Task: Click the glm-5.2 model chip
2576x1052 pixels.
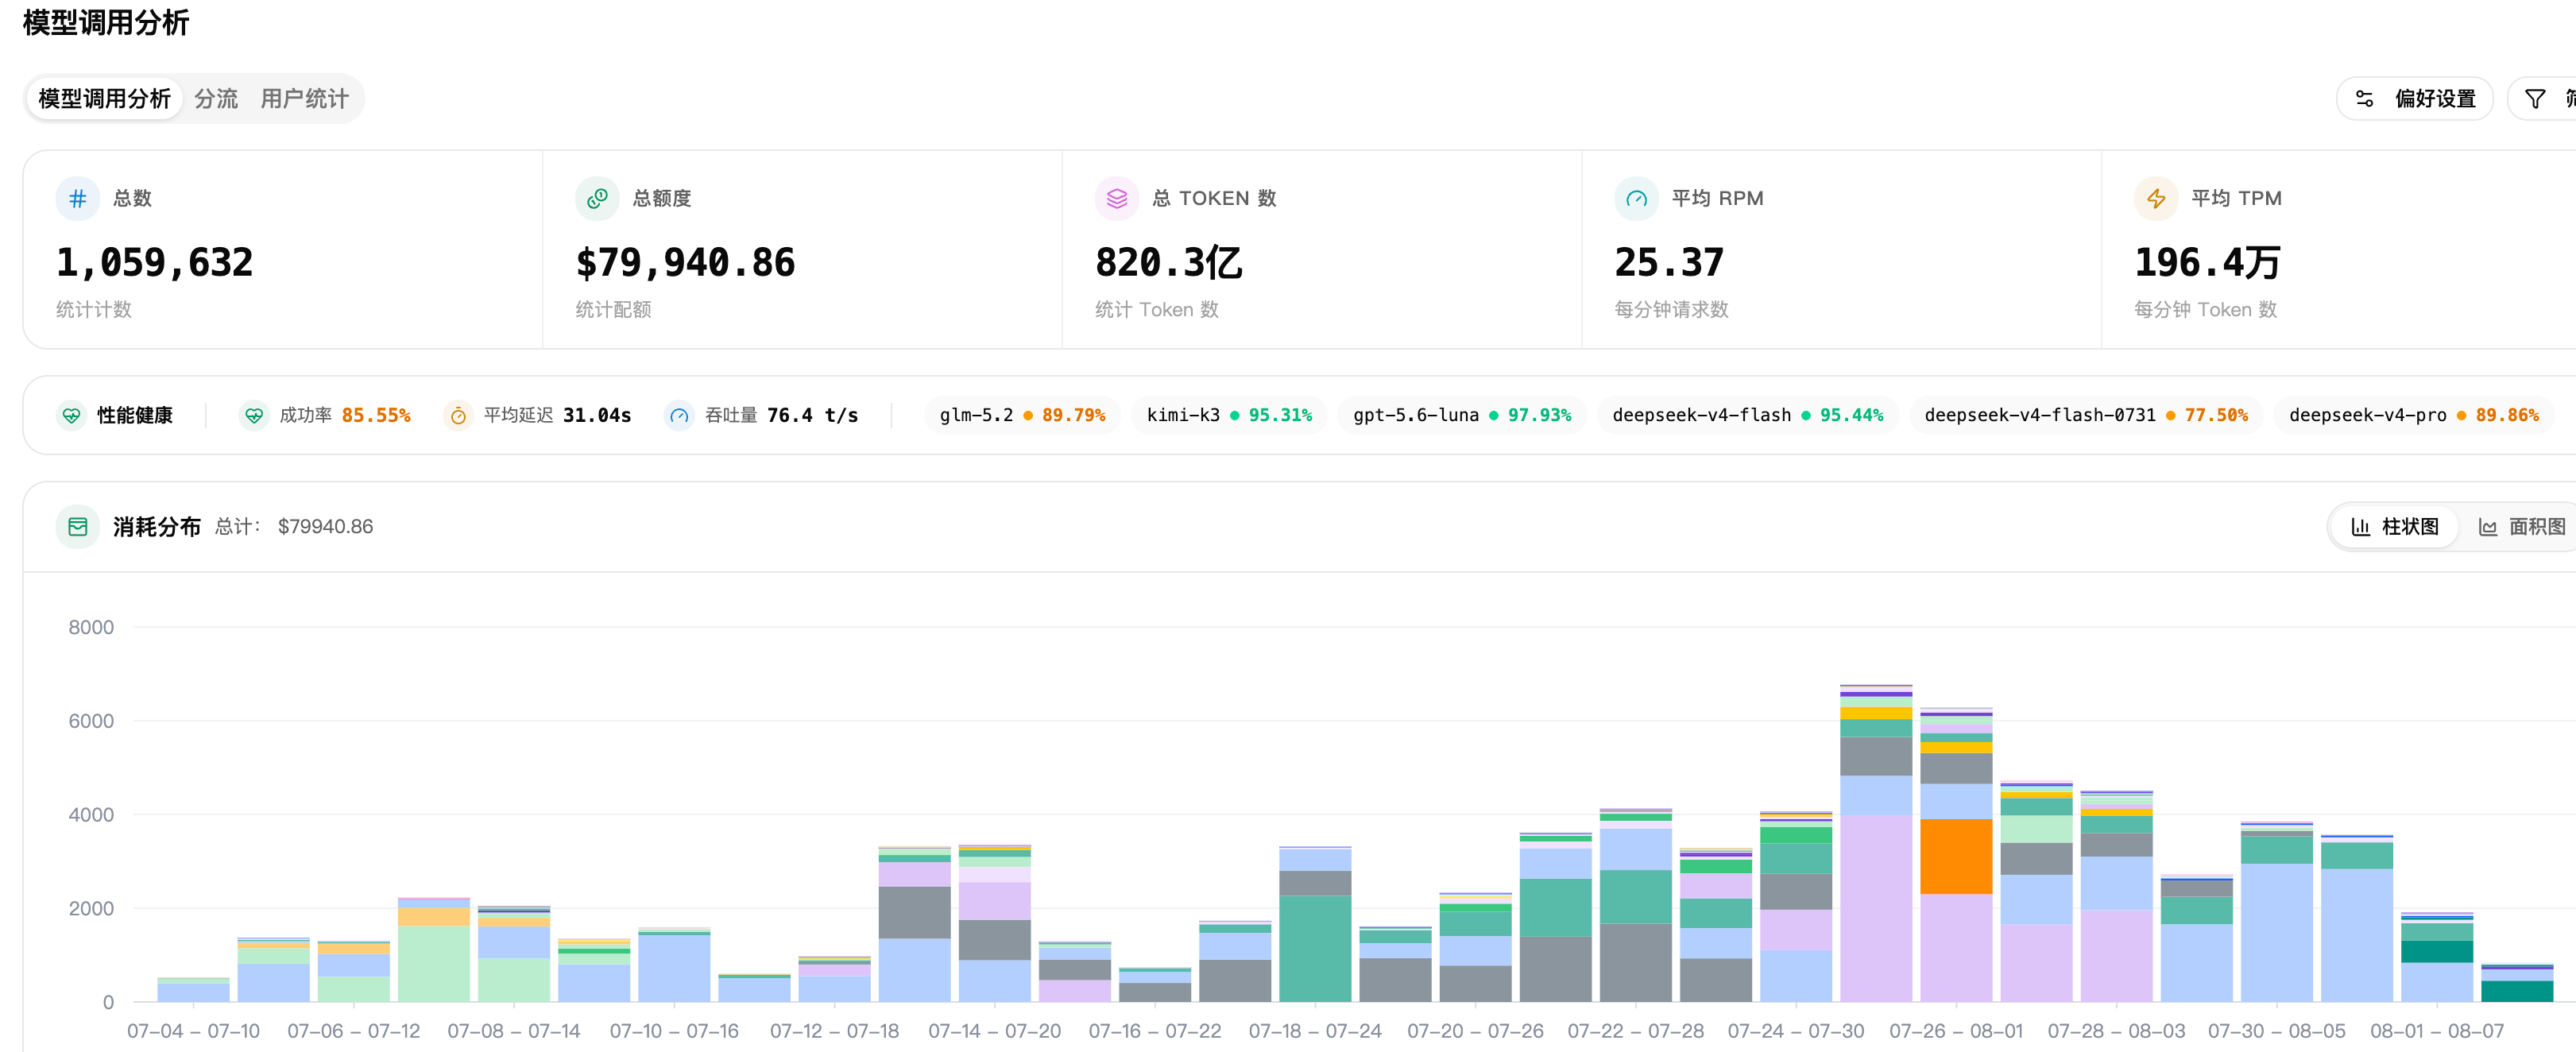Action: 1022,415
